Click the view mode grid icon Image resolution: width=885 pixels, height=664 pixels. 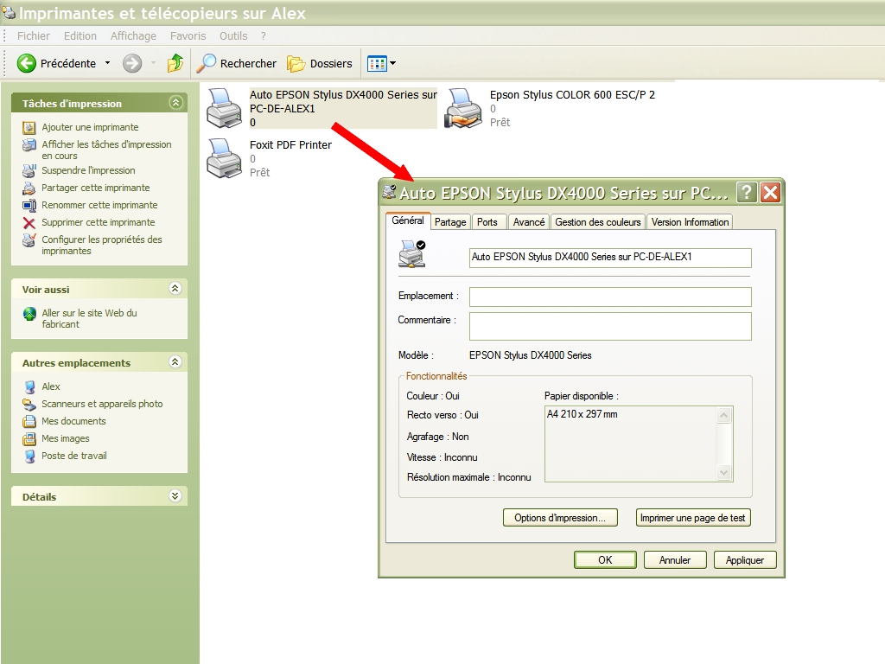tap(377, 64)
